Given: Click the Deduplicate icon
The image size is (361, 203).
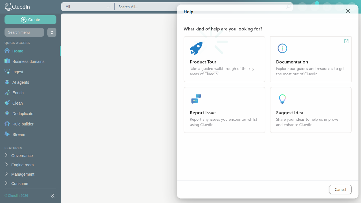Looking at the screenshot, I should pos(7,113).
